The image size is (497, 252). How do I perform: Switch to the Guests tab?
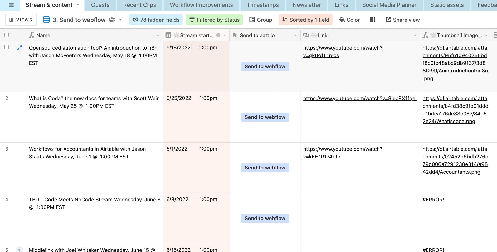click(100, 5)
